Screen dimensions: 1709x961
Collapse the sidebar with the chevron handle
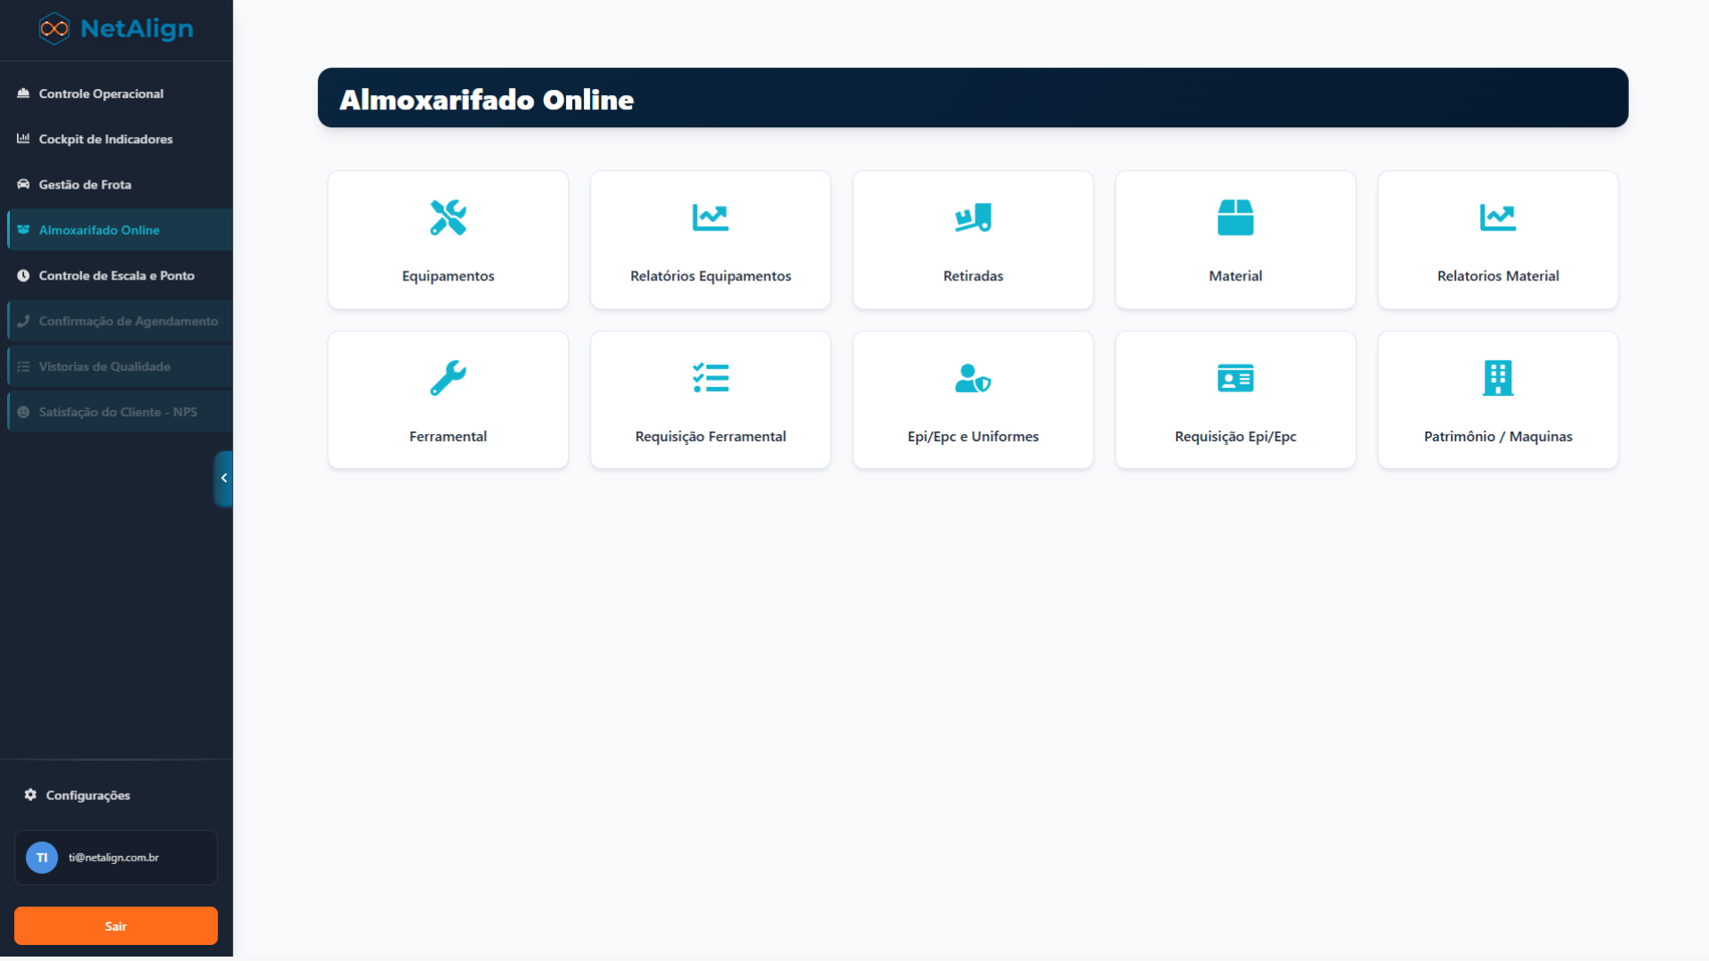coord(223,478)
